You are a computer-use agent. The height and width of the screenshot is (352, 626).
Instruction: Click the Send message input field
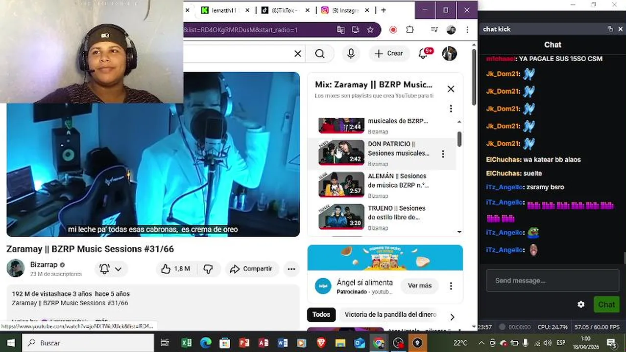[x=553, y=281]
